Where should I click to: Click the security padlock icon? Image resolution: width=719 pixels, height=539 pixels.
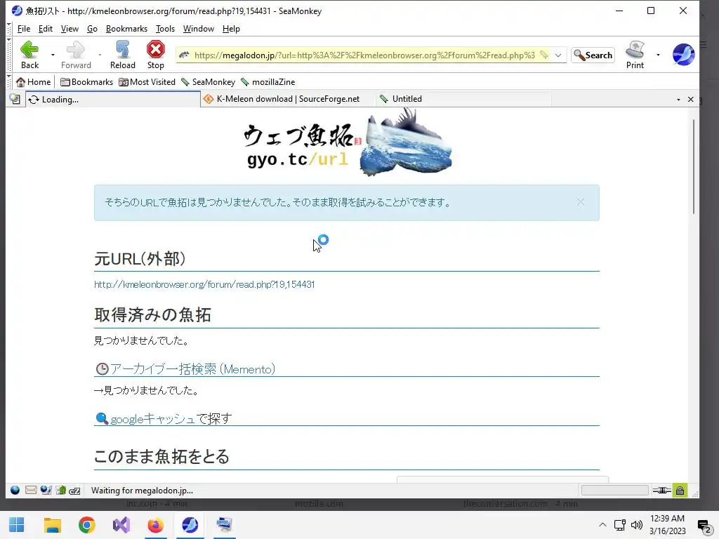(x=680, y=491)
